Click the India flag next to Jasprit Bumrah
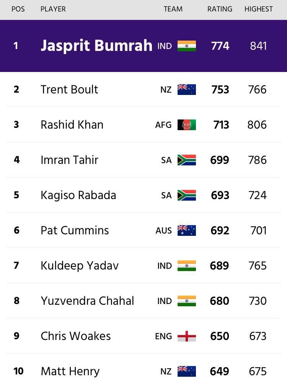Image resolution: width=287 pixels, height=389 pixels. coord(186,46)
